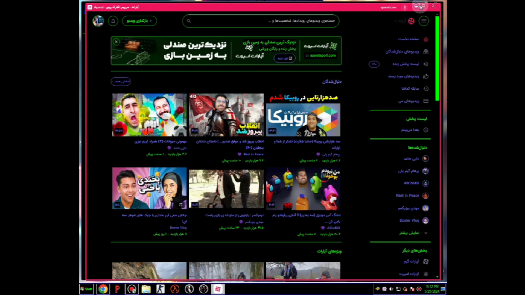
Task: Click the clock in system tray
Action: (x=432, y=289)
